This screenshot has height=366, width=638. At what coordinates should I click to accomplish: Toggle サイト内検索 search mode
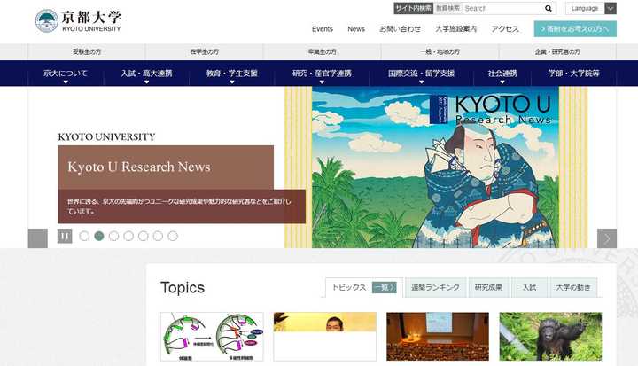click(x=414, y=8)
